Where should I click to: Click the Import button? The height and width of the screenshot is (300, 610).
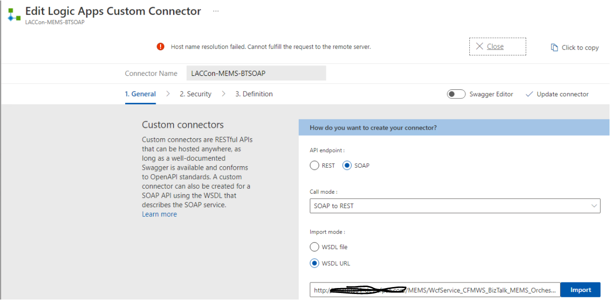(x=580, y=290)
